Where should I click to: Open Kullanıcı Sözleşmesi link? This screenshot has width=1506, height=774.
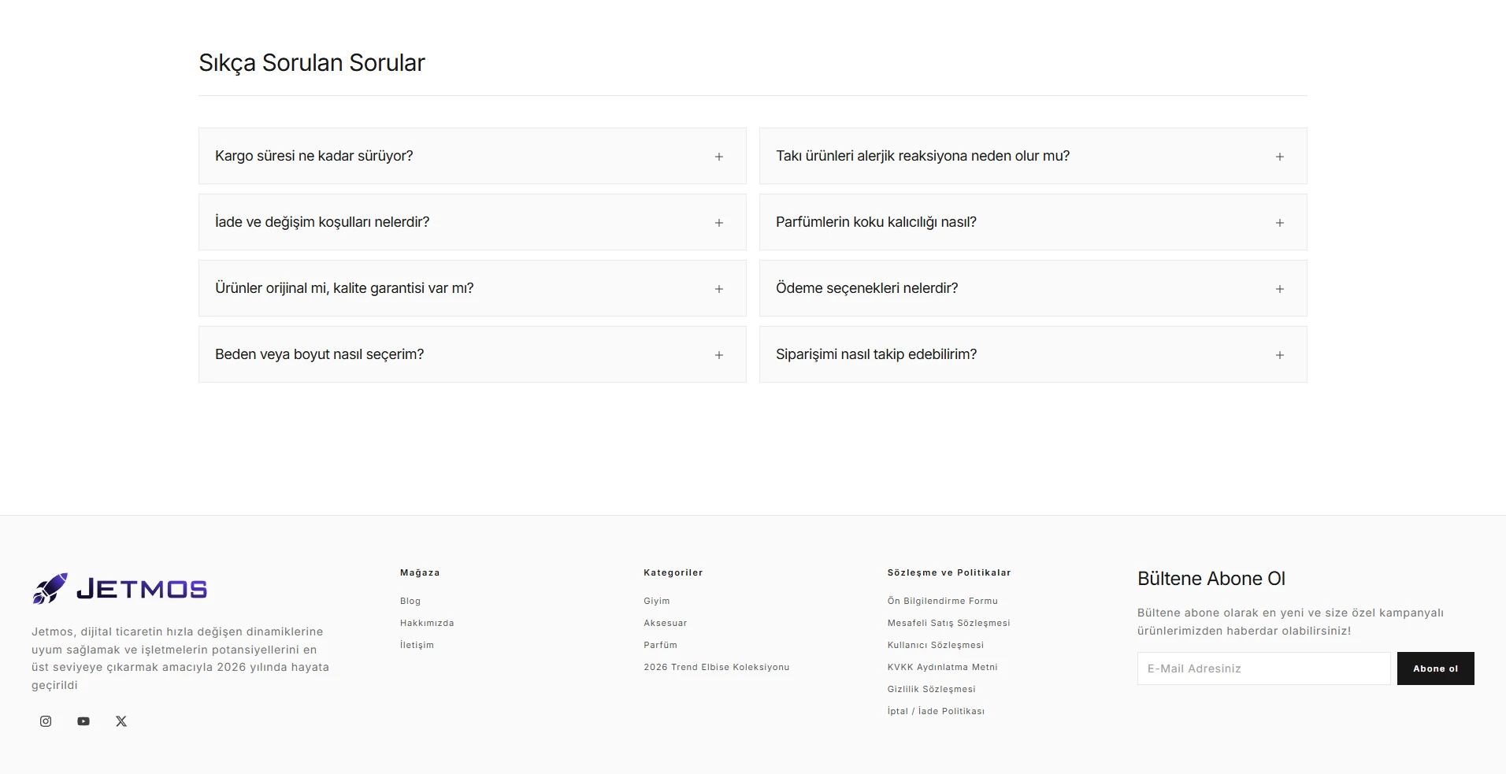pos(936,645)
